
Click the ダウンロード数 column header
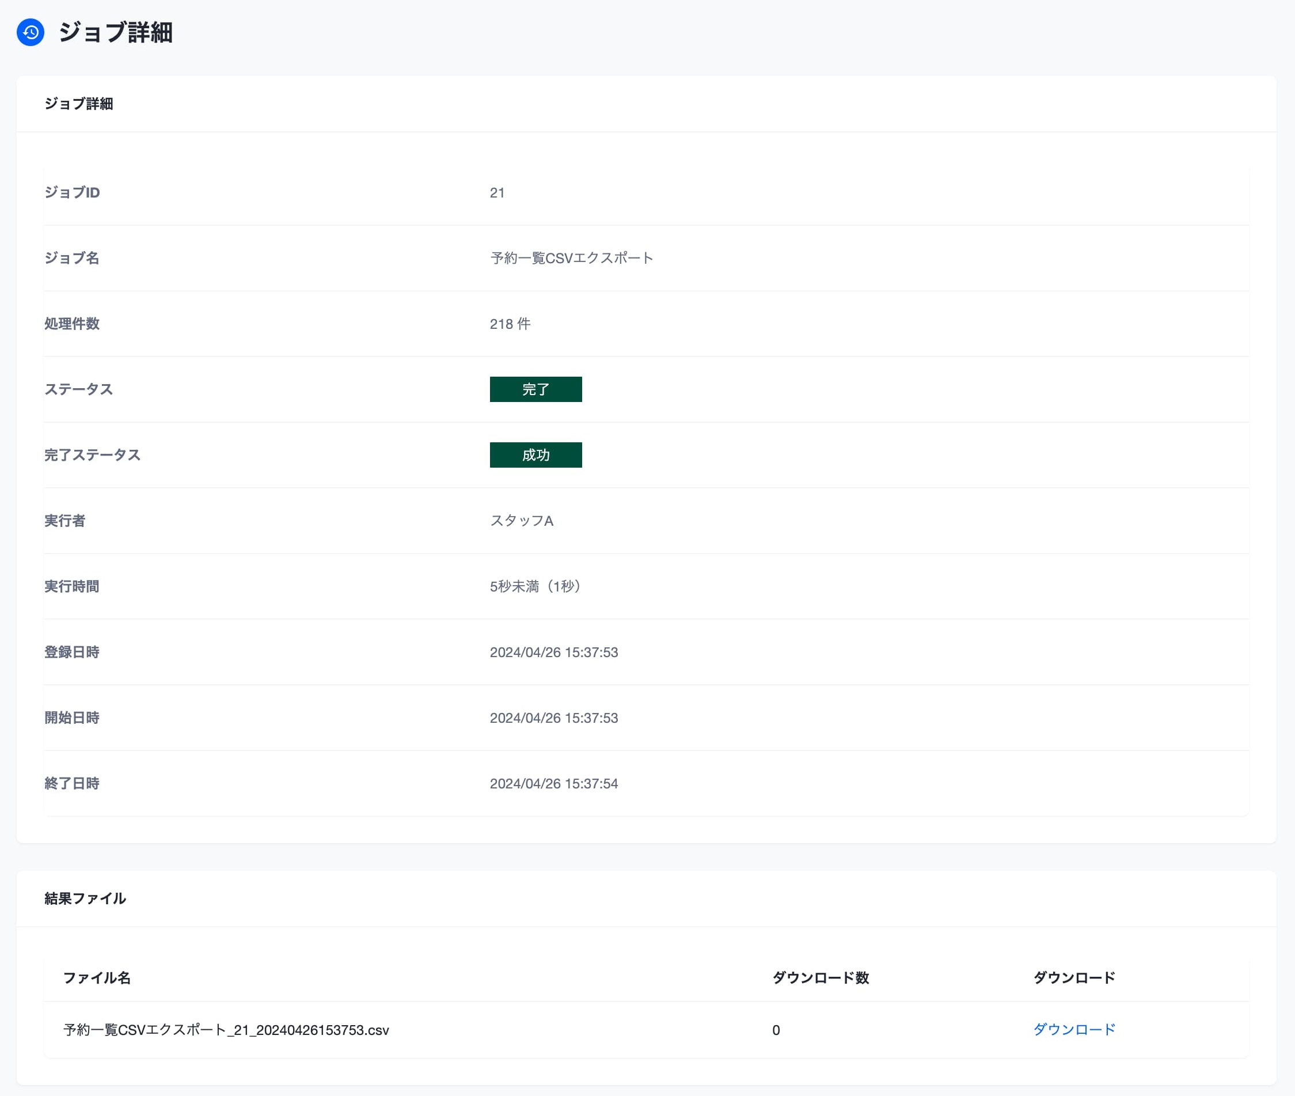[x=821, y=978]
